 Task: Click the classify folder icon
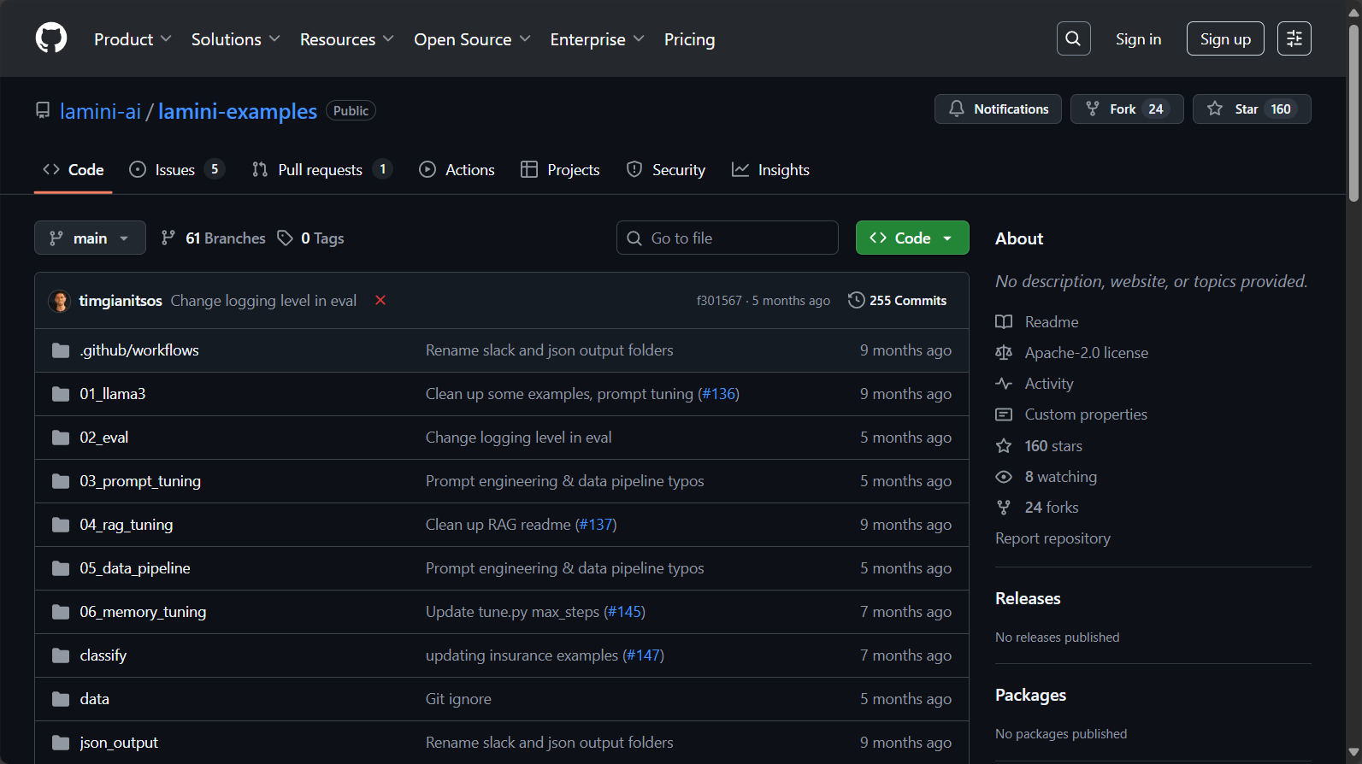coord(61,655)
